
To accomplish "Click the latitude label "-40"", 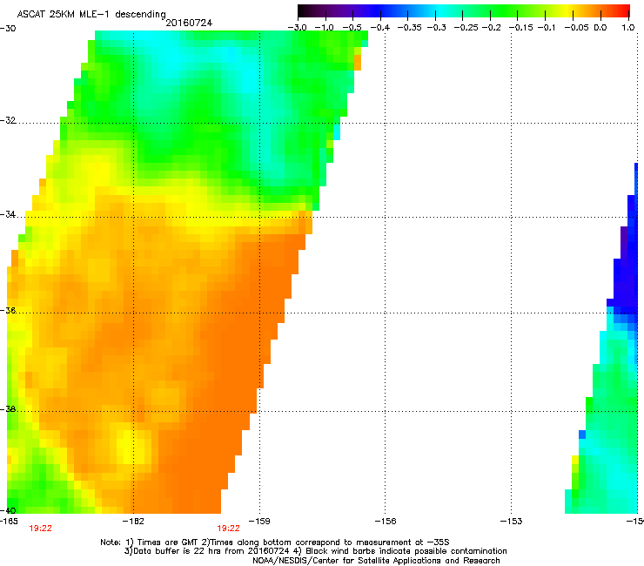I will (8, 510).
